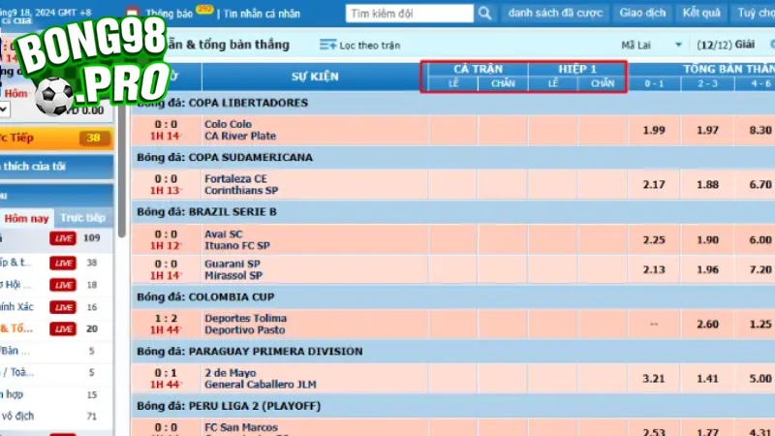Viewport: 775px width, 436px height.
Task: Switch to the Trực tiếp tab
Action: click(x=81, y=218)
